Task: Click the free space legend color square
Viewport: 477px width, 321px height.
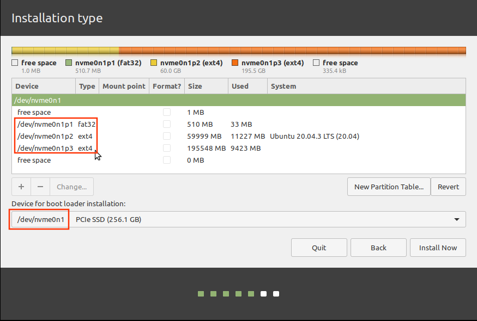Action: pyautogui.click(x=15, y=63)
